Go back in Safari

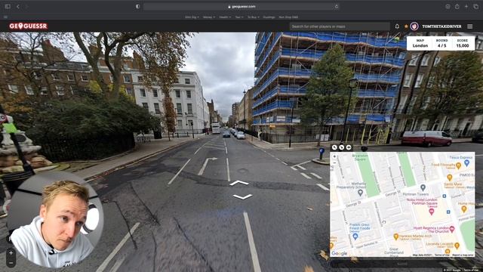(x=18, y=7)
